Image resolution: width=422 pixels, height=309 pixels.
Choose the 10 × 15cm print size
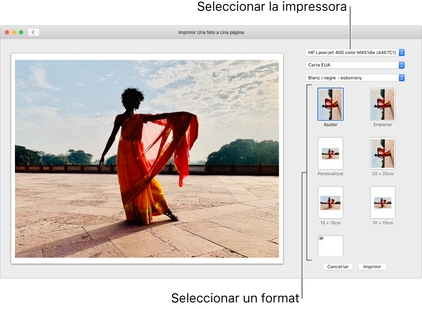tap(383, 202)
